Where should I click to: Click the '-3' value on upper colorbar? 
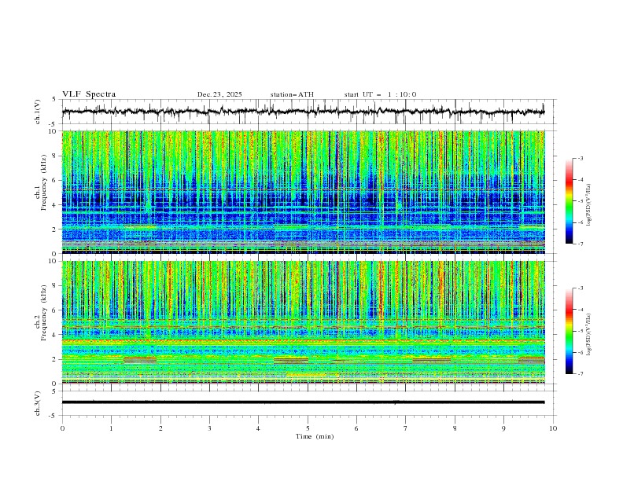pos(580,158)
